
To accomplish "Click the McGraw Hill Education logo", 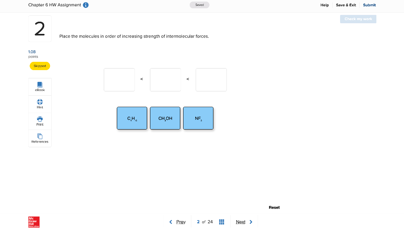I will tap(34, 222).
